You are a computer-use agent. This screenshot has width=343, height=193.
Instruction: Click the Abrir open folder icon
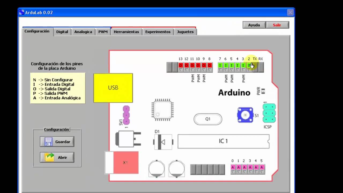tap(49, 157)
